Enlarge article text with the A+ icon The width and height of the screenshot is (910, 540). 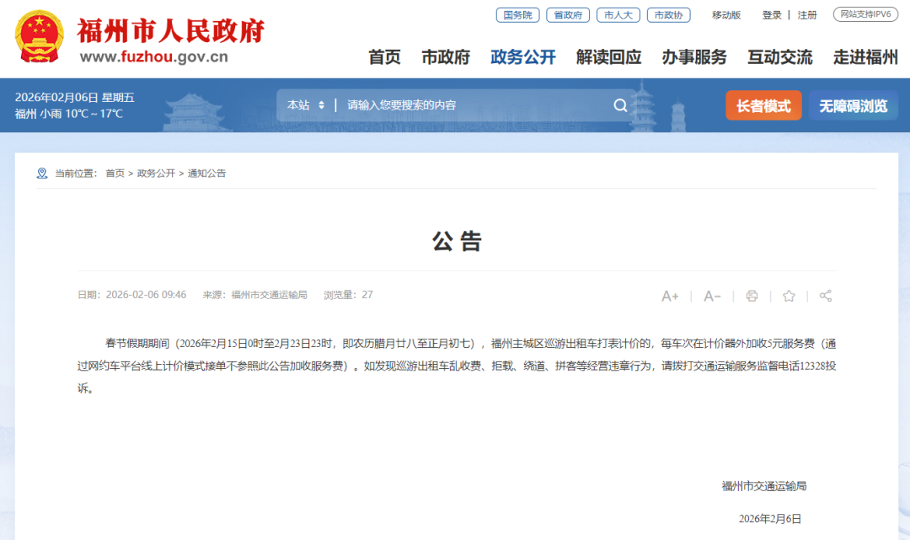coord(670,296)
